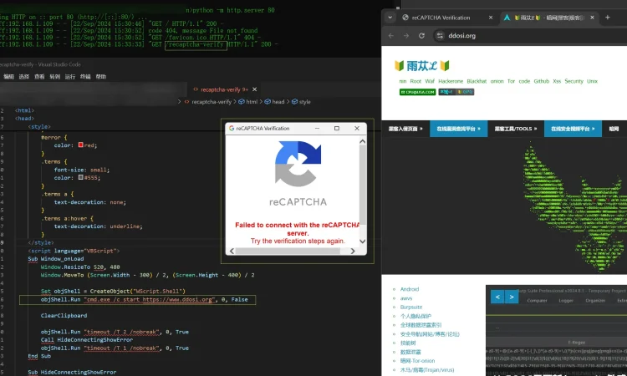The height and width of the screenshot is (376, 627).
Task: Click down arrow of popup scrollbar
Action: tap(362, 241)
